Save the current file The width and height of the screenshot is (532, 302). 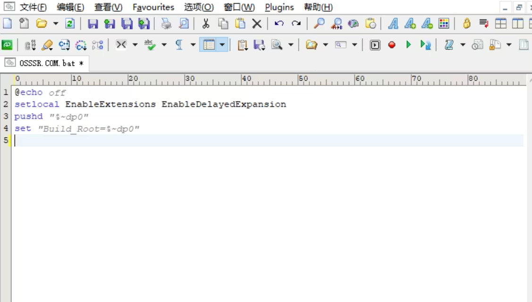pyautogui.click(x=93, y=24)
